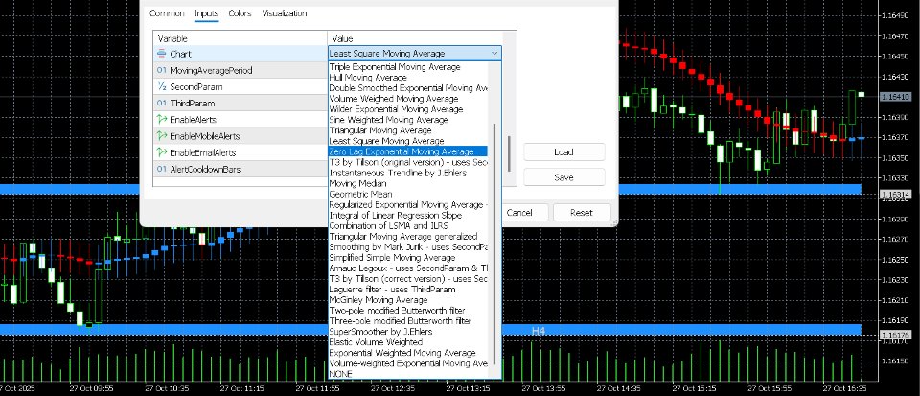Click the H4 label on blue level
Viewport: 920px width, 396px height.
tap(538, 331)
